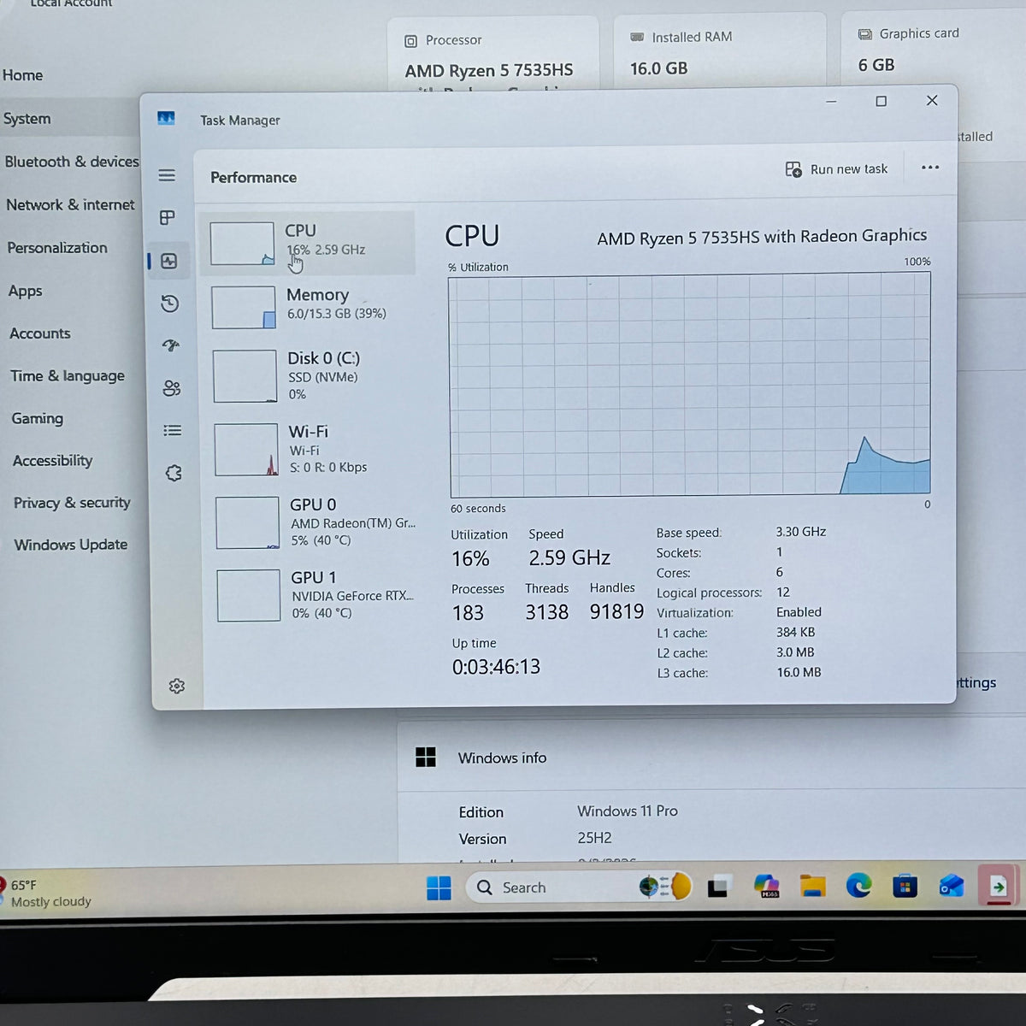The image size is (1026, 1026).
Task: Select Wi-Fi performance entry
Action: (x=313, y=449)
